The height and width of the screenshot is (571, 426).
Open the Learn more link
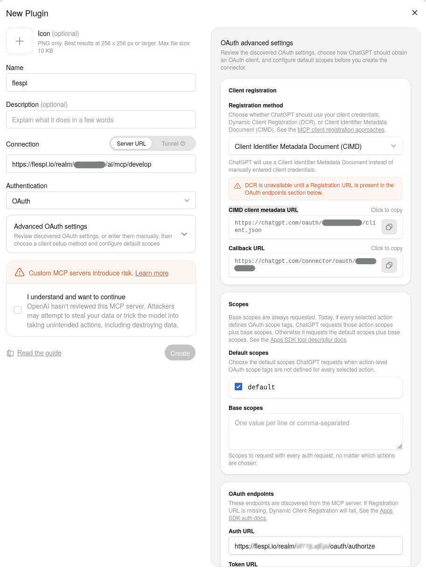[152, 273]
